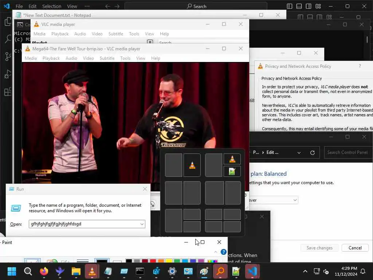Snap to the zone with Notepad++ icon
Screen dimensions: 373x280
(x=232, y=171)
